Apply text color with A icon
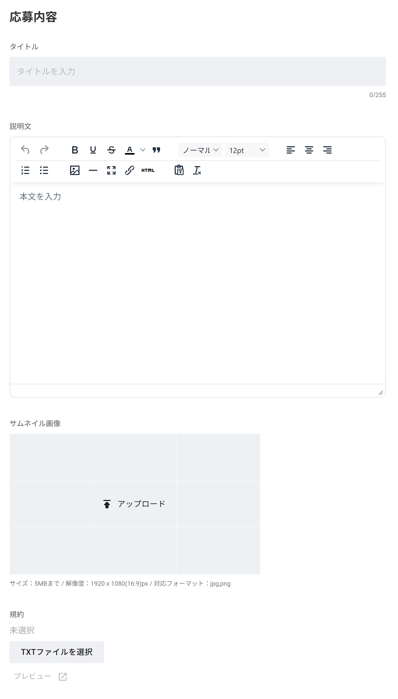The height and width of the screenshot is (699, 398). pos(129,150)
